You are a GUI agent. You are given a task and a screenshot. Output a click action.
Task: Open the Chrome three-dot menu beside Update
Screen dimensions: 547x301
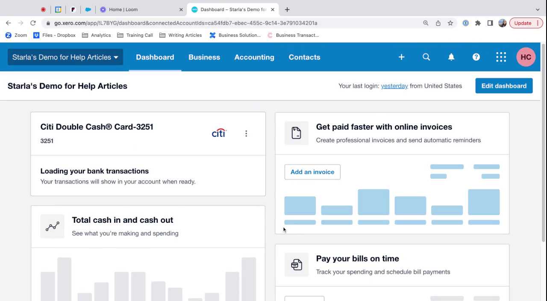pos(538,23)
